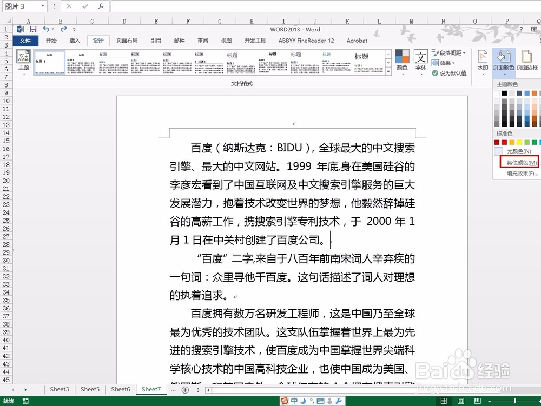This screenshot has height=406, width=541.
Task: Toggle the 中 Chinese input mode icon
Action: (x=294, y=401)
